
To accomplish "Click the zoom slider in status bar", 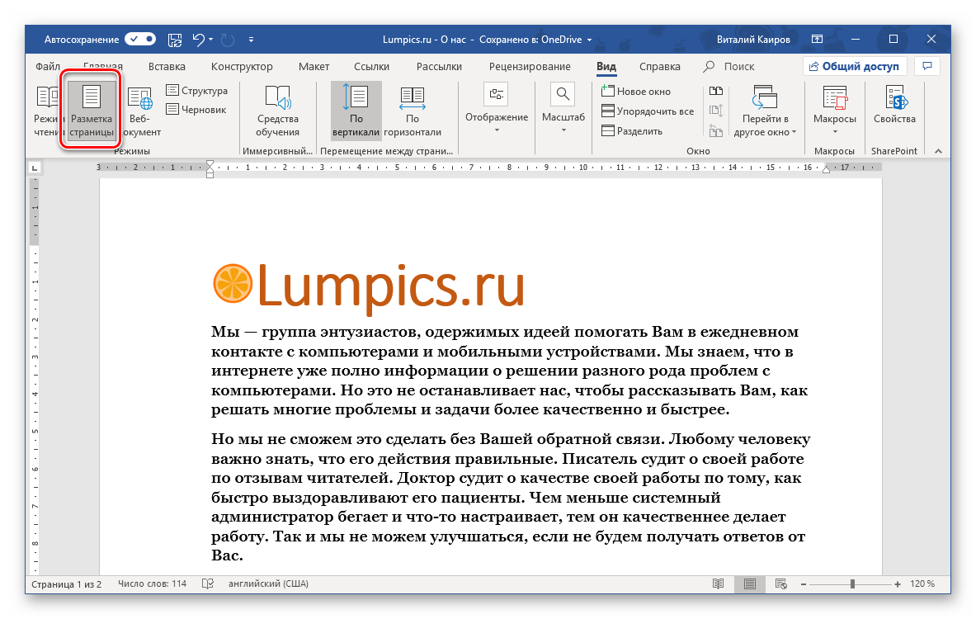I will tap(852, 584).
